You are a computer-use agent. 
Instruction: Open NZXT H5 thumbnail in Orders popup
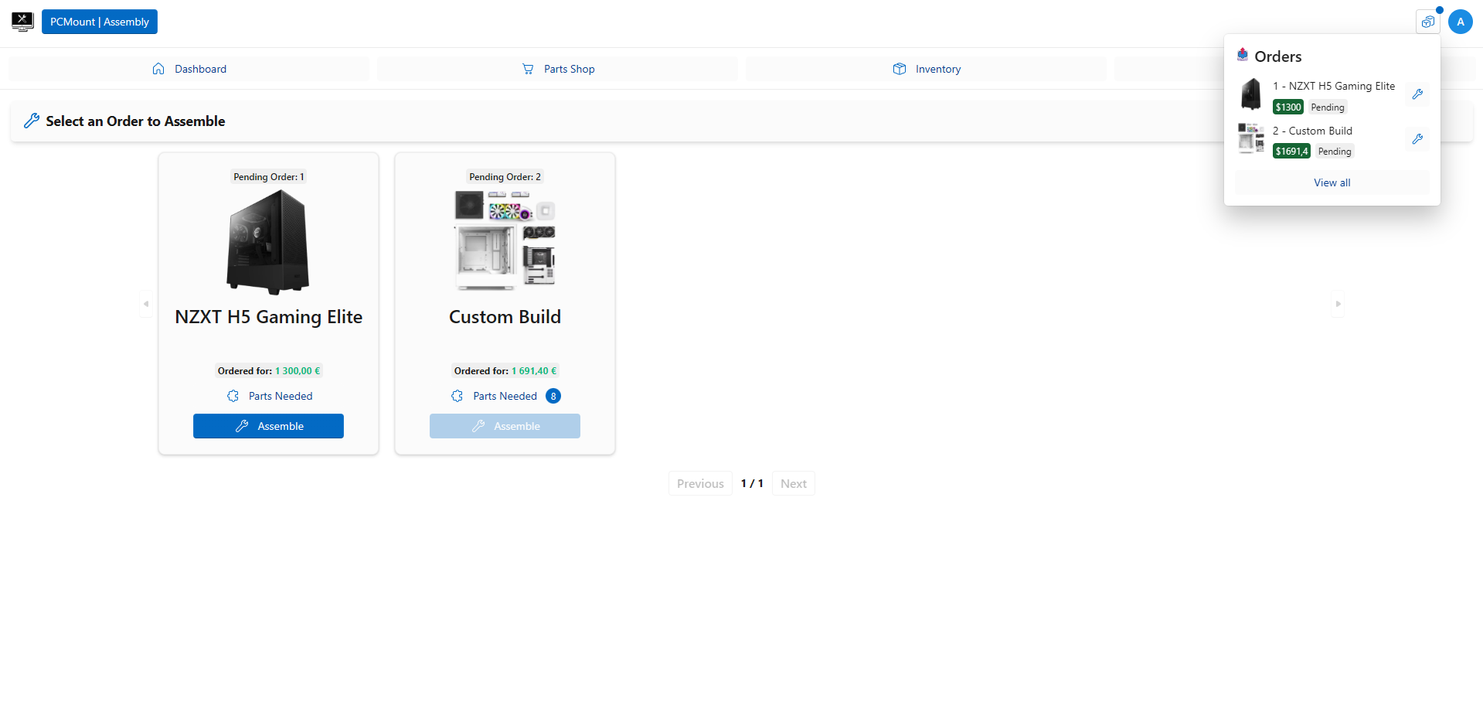click(x=1251, y=94)
